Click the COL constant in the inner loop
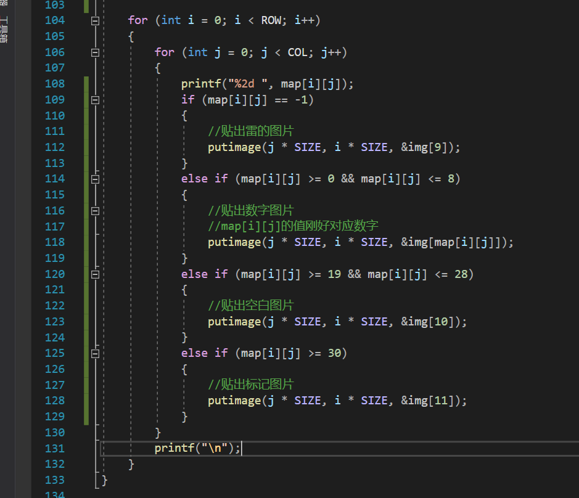The width and height of the screenshot is (579, 498). [297, 52]
